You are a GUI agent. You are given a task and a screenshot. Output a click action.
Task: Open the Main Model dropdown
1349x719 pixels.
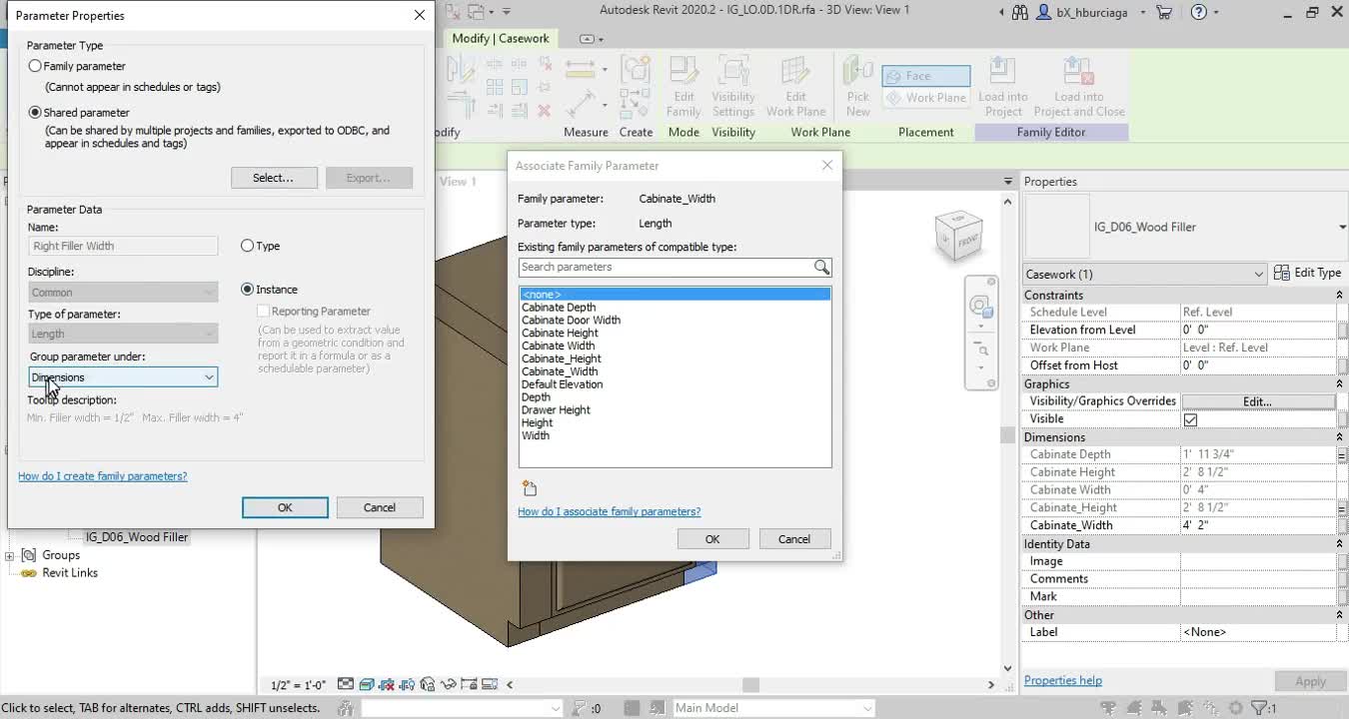773,708
